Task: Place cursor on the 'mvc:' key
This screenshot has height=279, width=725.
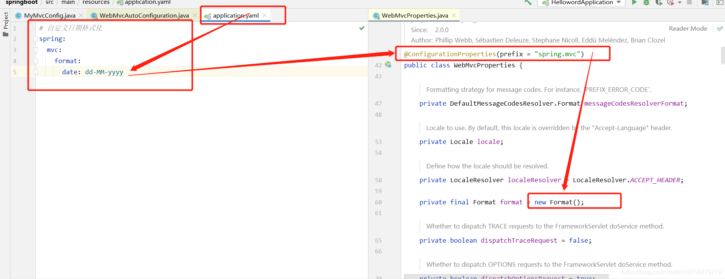Action: pos(54,50)
